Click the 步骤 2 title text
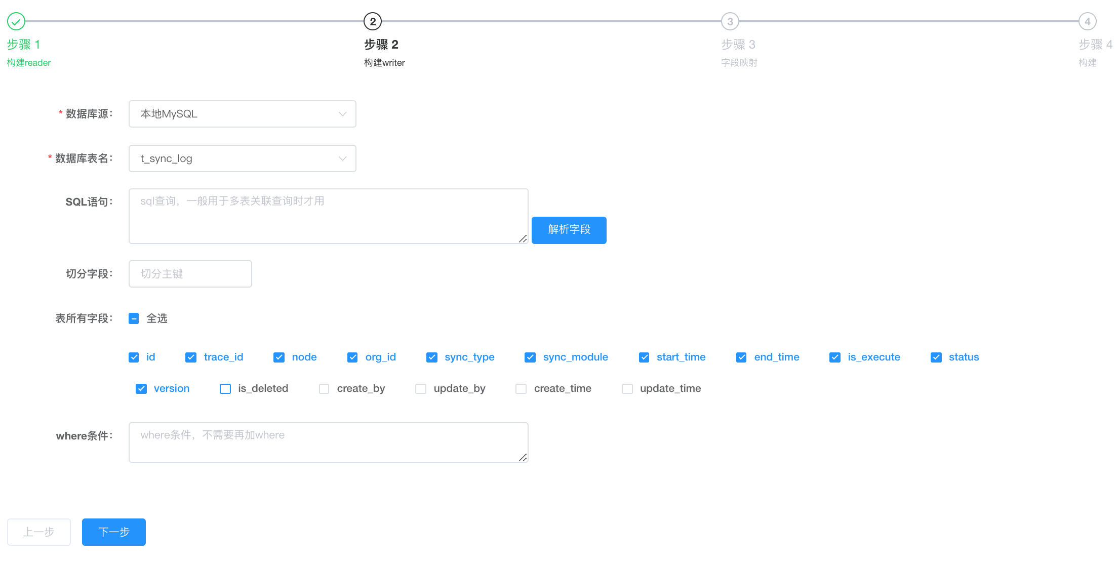The height and width of the screenshot is (562, 1117). pos(381,45)
